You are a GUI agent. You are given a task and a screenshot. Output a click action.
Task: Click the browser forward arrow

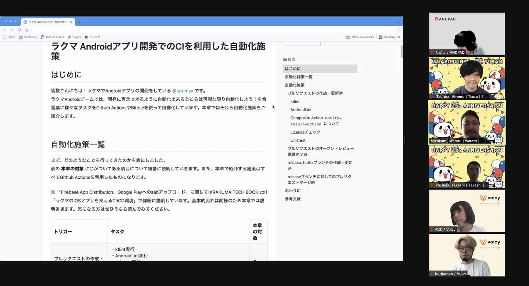12,30
